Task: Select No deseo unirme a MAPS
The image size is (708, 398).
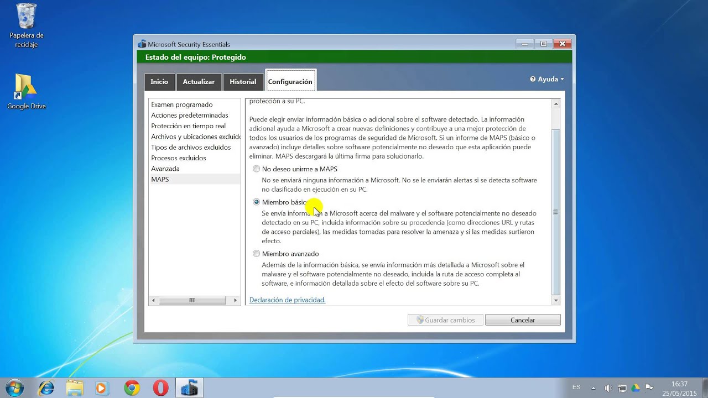Action: [256, 169]
